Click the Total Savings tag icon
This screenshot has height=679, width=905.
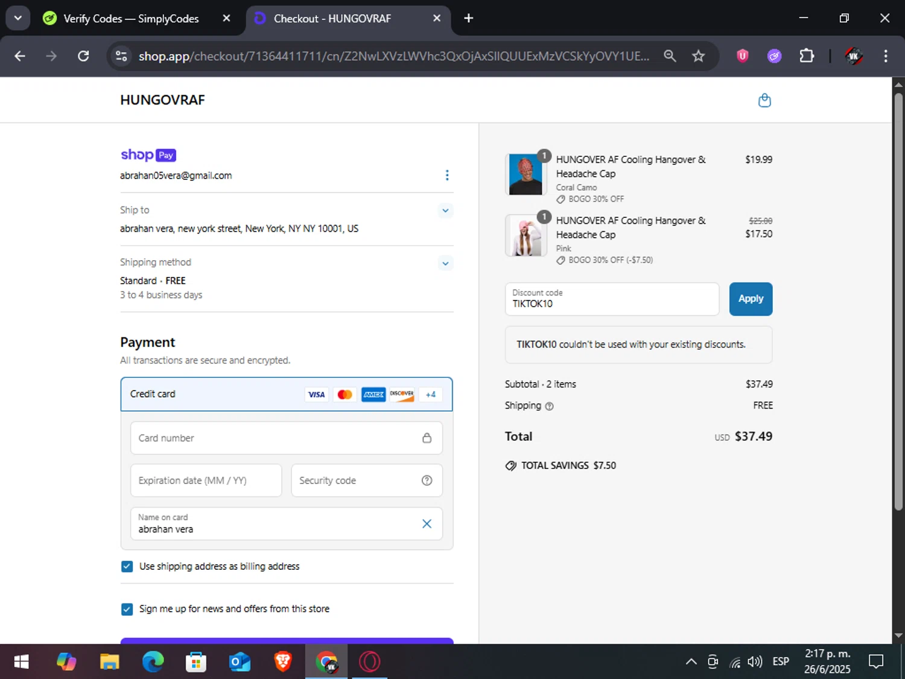[510, 466]
